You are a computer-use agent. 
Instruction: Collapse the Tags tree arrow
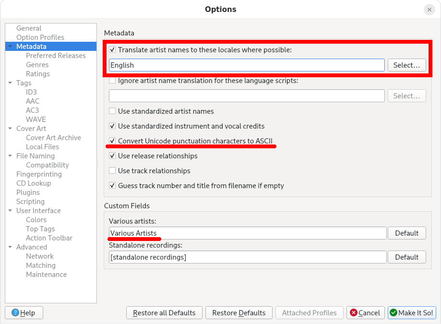coord(10,83)
